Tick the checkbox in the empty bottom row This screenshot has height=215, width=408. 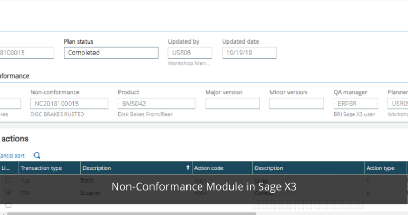8,205
